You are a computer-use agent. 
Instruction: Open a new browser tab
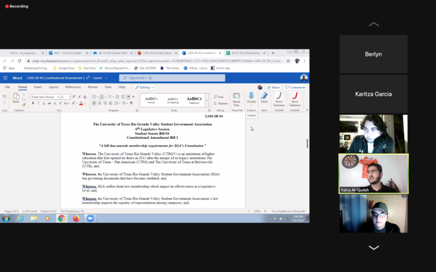click(272, 53)
